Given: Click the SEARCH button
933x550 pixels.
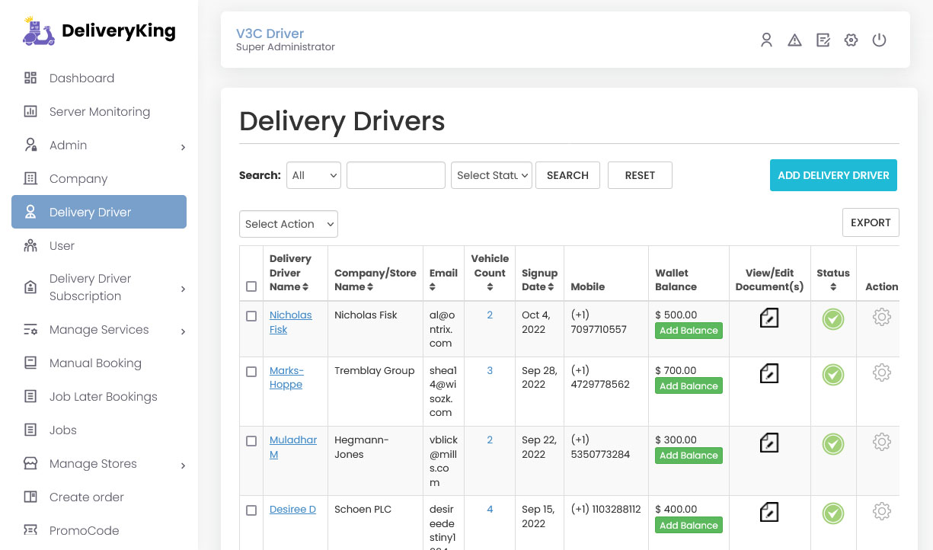Looking at the screenshot, I should pos(567,175).
